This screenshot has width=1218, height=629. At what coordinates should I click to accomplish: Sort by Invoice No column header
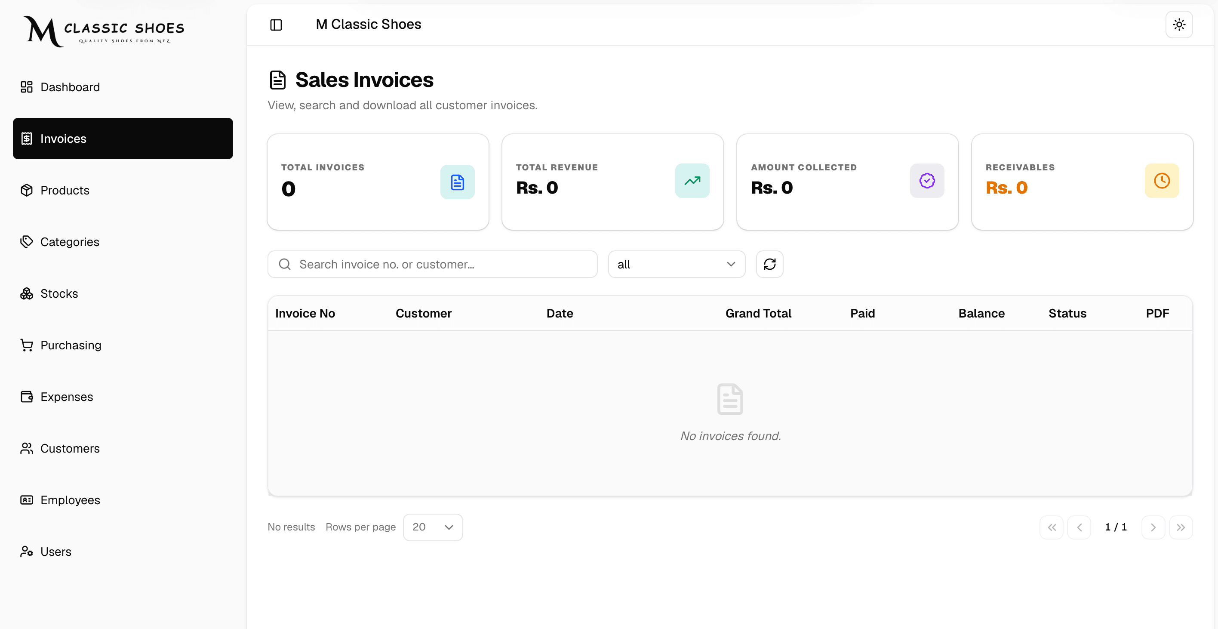pos(305,313)
